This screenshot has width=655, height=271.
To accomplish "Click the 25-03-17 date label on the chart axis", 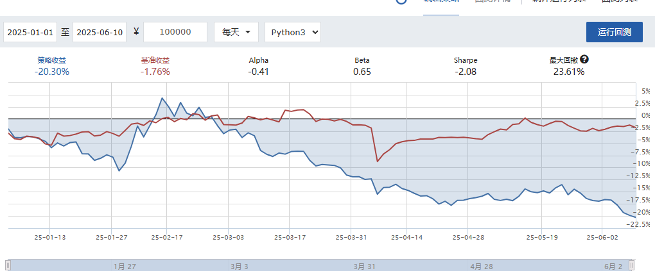I will tap(291, 236).
